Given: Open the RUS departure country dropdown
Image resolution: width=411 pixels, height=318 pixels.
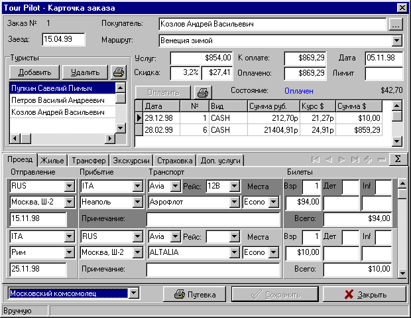Looking at the screenshot, I should point(70,186).
